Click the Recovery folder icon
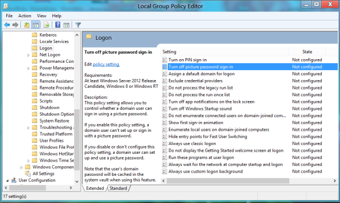Image resolution: width=340 pixels, height=203 pixels. pos(35,75)
